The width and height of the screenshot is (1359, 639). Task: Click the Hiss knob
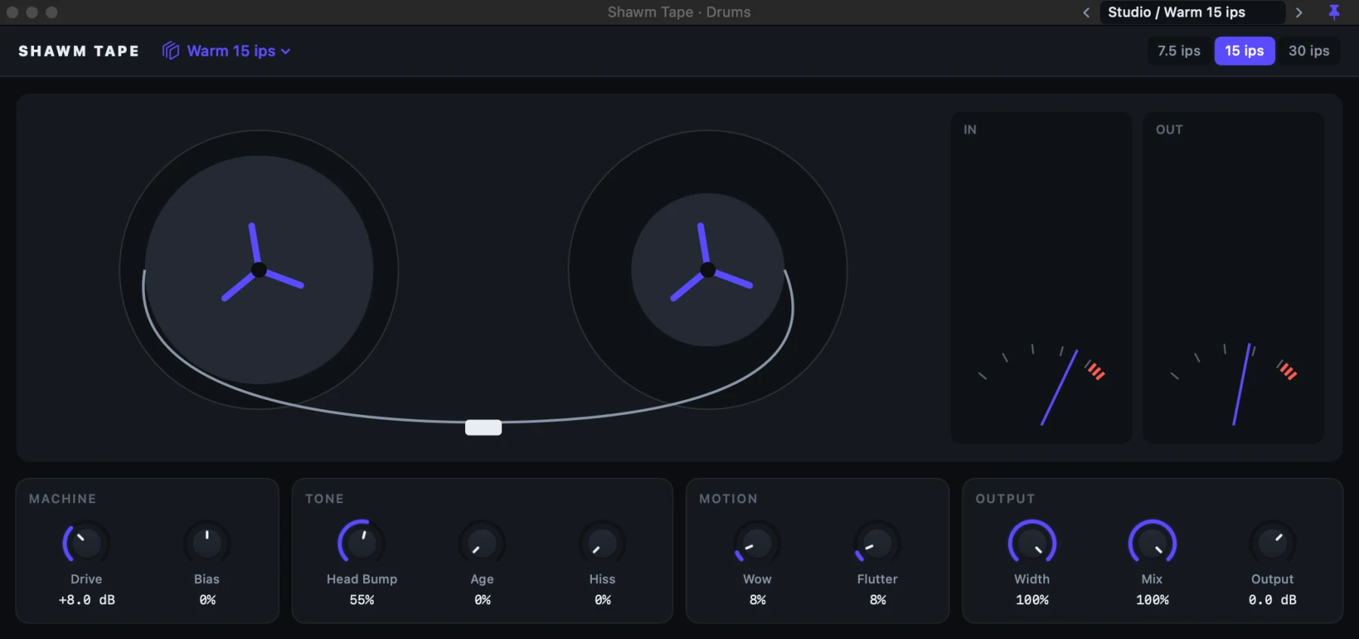(x=602, y=543)
